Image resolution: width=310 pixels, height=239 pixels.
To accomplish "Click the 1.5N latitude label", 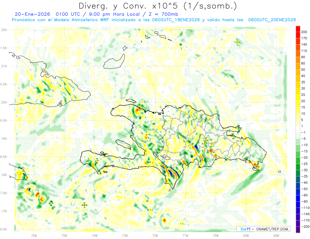I will 4,48.
